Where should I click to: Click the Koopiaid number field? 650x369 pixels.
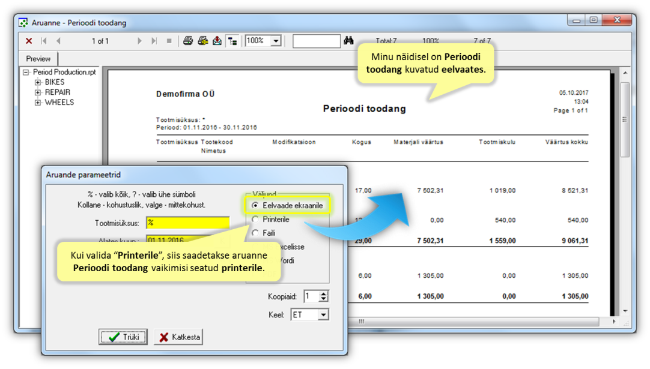pos(311,296)
